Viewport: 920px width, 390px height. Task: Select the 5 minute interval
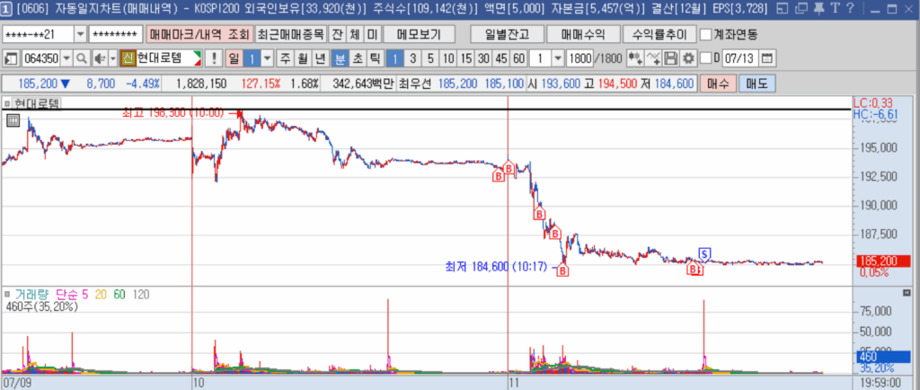point(430,58)
